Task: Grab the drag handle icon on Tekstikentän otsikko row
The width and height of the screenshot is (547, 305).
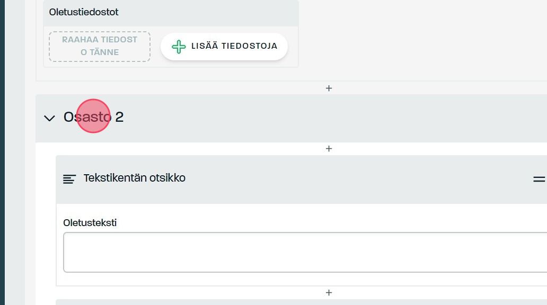Action: (x=539, y=180)
